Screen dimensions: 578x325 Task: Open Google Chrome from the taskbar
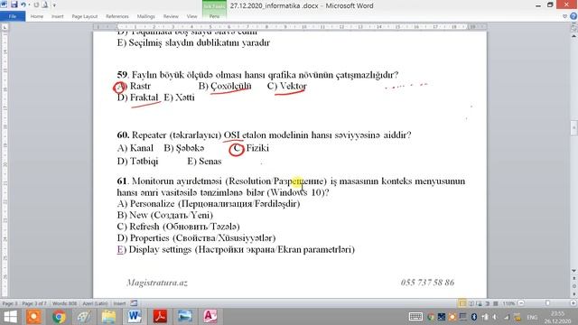tap(59, 317)
